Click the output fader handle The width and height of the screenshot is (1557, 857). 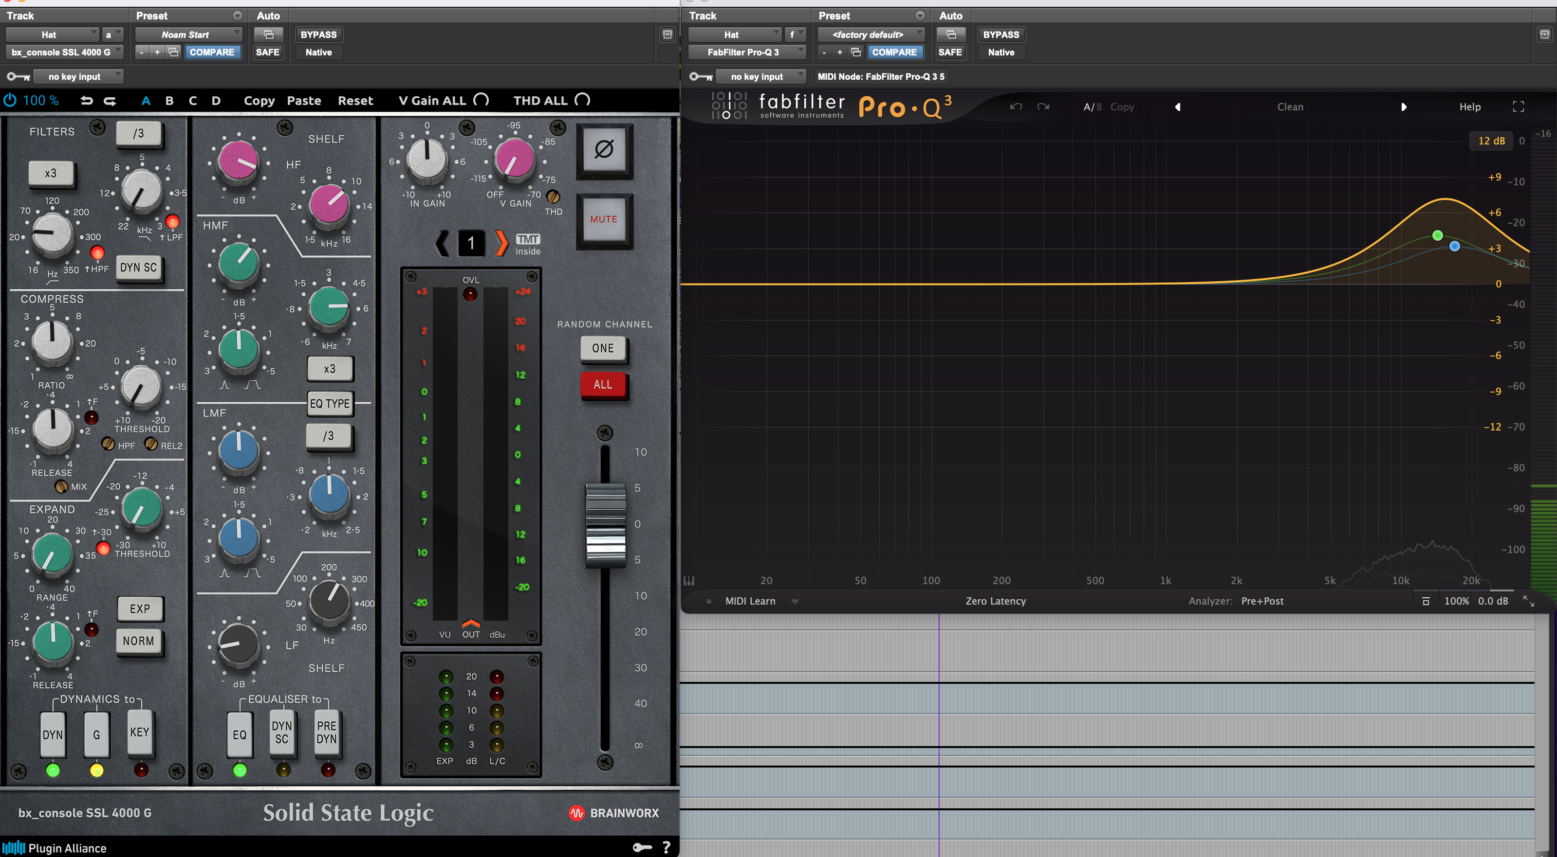coord(605,525)
